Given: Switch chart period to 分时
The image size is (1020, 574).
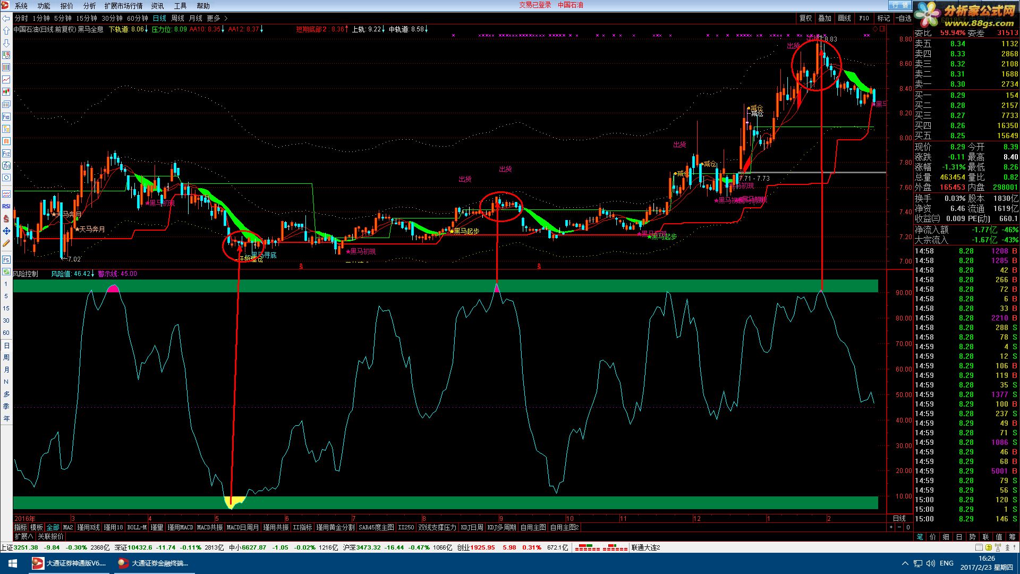Looking at the screenshot, I should [21, 18].
